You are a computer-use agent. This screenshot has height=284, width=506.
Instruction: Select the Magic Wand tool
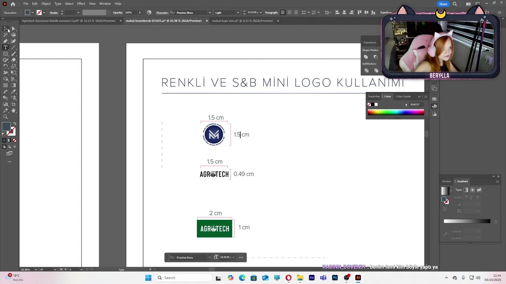coord(6,35)
